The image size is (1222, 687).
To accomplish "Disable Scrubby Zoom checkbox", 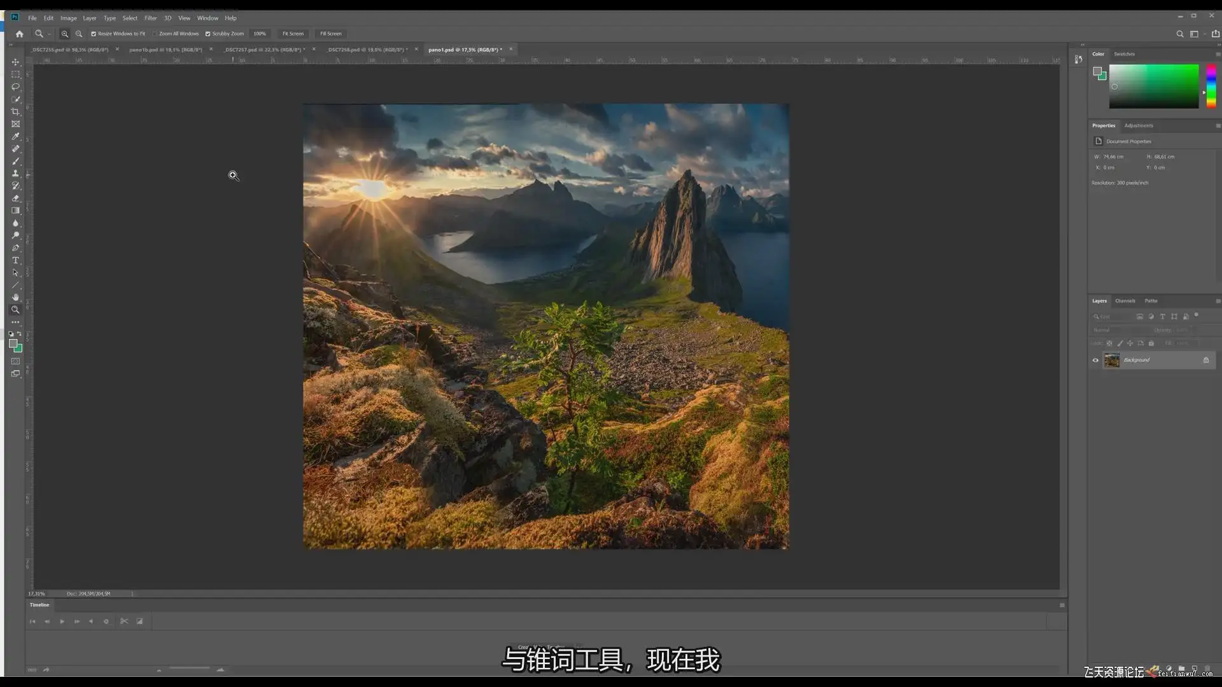I will [x=207, y=34].
